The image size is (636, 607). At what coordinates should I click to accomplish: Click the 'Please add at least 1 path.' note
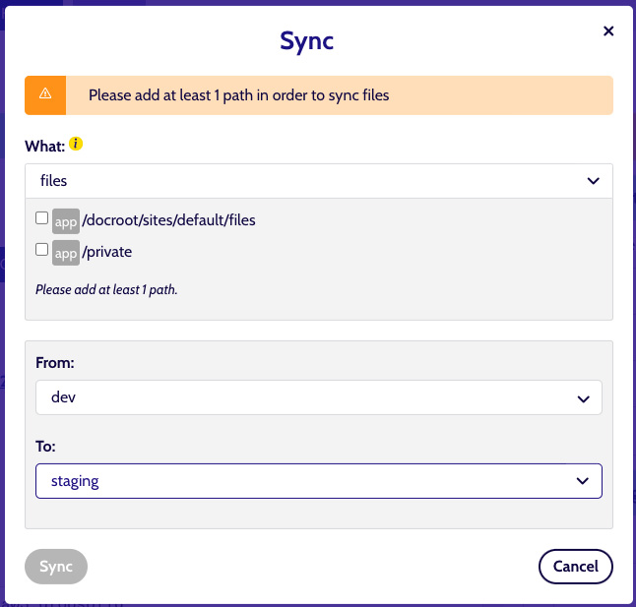click(106, 289)
